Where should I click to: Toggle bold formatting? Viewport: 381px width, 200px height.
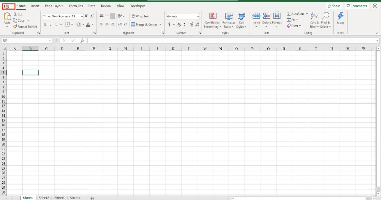45,24
